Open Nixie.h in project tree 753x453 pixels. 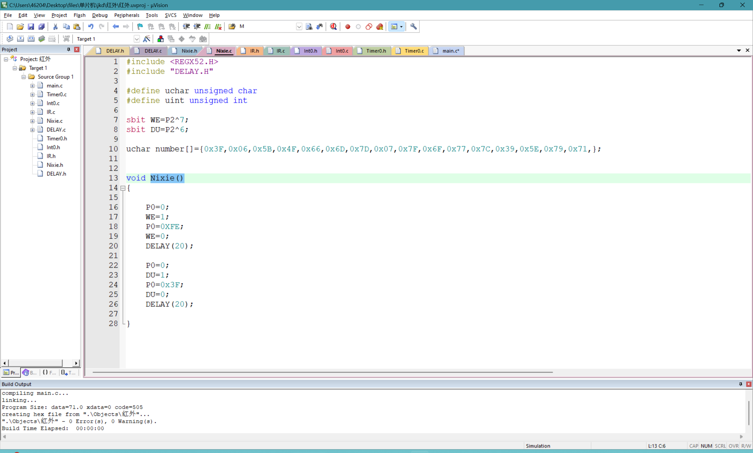click(55, 165)
